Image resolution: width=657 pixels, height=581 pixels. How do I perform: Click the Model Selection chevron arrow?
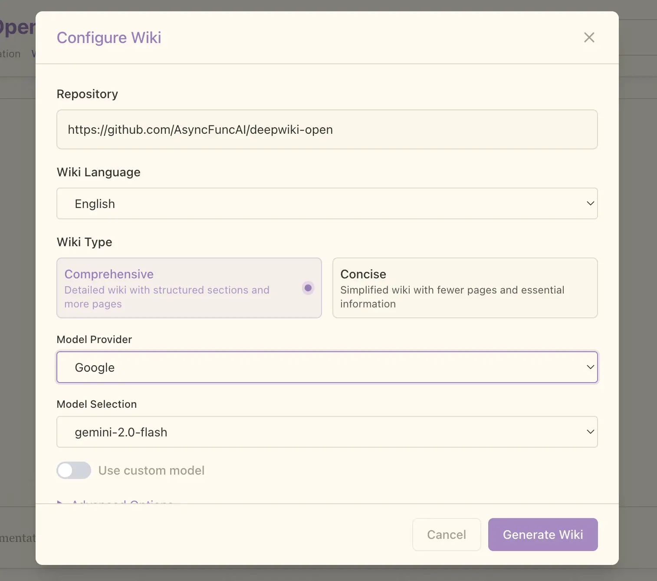tap(590, 432)
